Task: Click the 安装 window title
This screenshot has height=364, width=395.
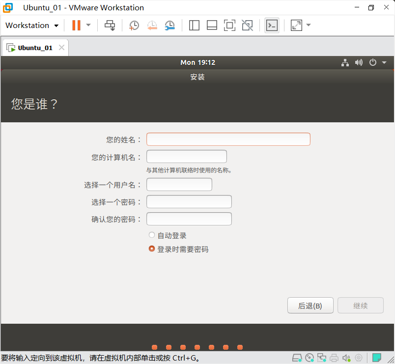Action: point(197,77)
